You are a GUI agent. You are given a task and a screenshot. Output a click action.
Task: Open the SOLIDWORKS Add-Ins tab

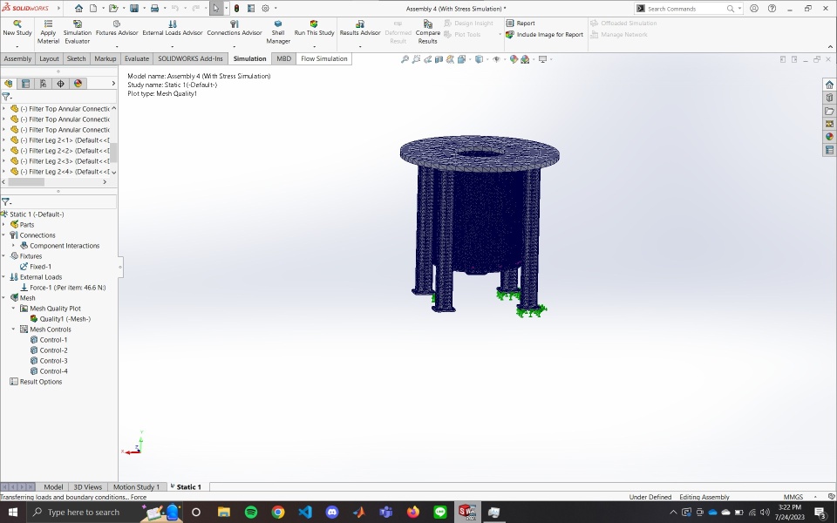point(190,58)
